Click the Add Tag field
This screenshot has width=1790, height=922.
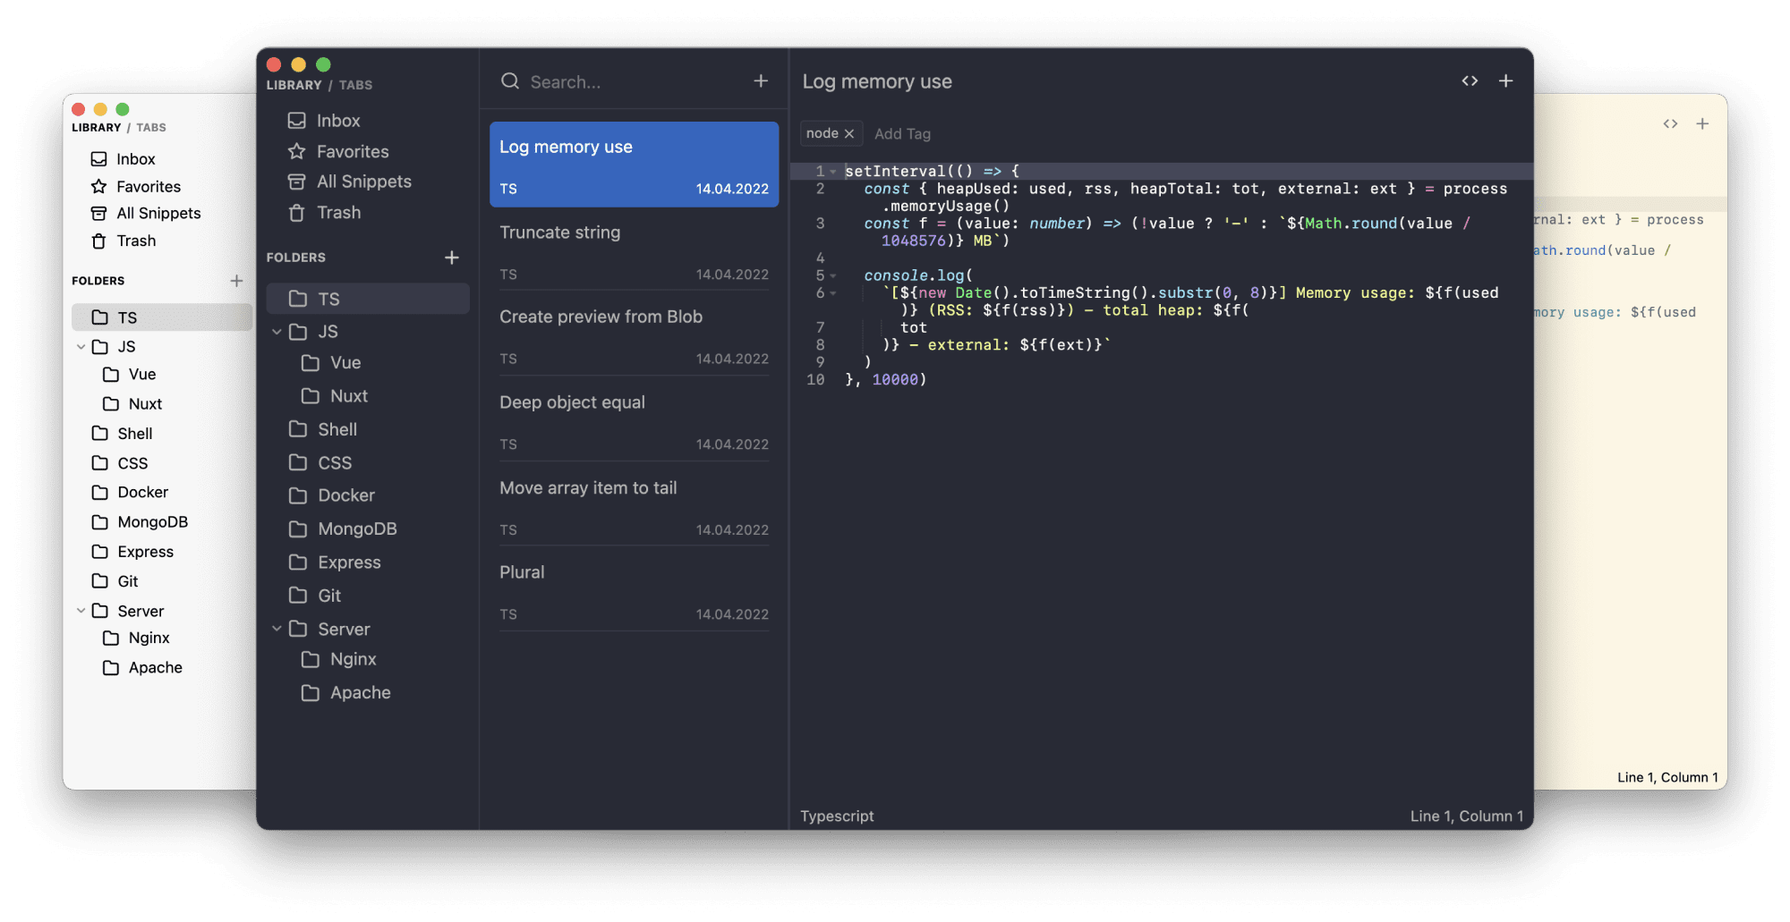(x=902, y=134)
